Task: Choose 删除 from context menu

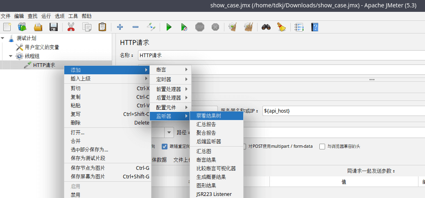Action: [107, 123]
